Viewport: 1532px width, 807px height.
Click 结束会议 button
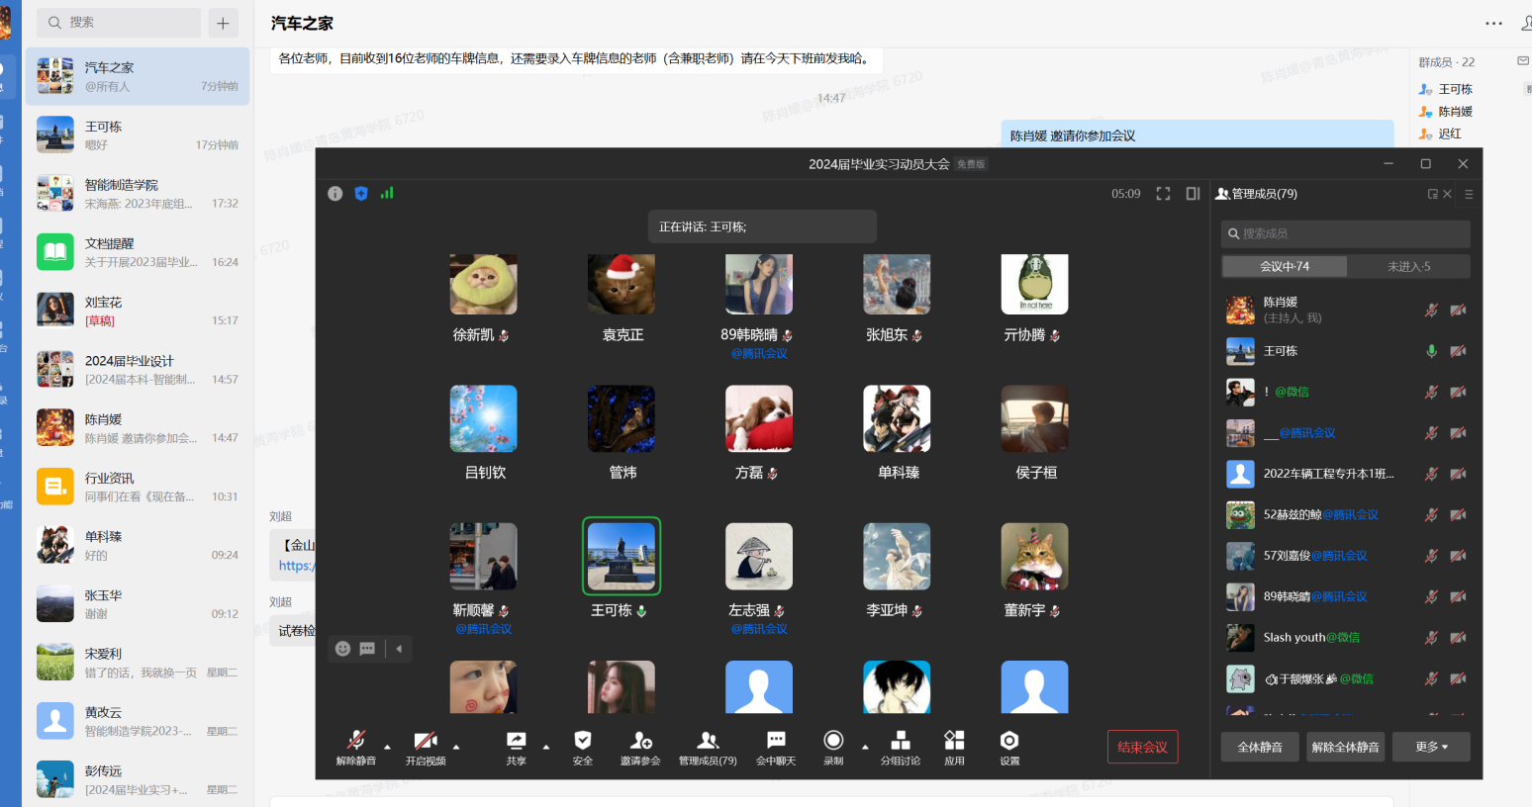(1143, 747)
